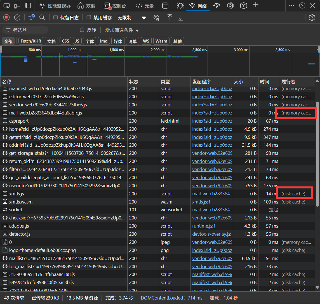This screenshot has width=320, height=304.
Task: Tick the 反转 filter checkbox
Action: 82,30
